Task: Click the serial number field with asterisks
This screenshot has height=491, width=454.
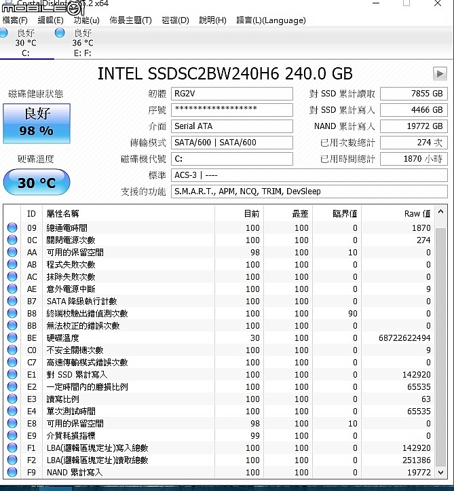Action: click(232, 110)
